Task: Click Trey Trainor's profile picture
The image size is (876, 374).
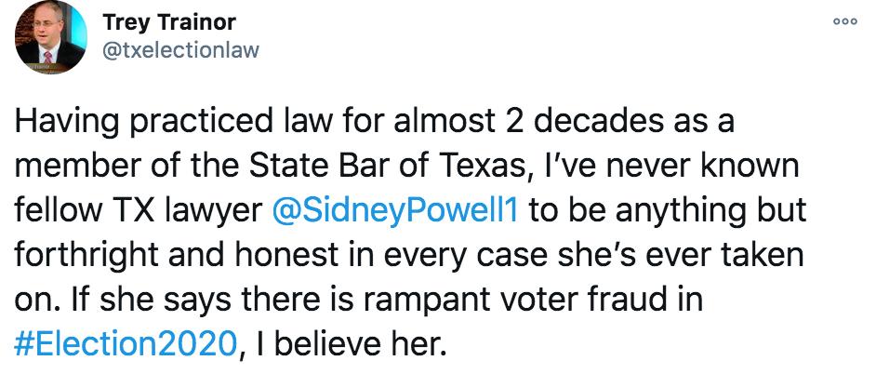Action: [x=50, y=39]
